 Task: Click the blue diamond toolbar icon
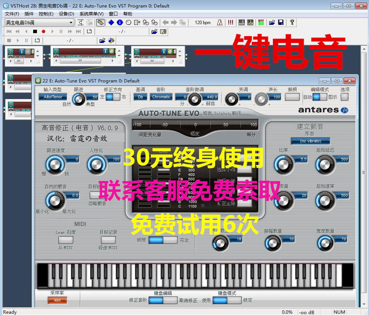click(x=111, y=23)
